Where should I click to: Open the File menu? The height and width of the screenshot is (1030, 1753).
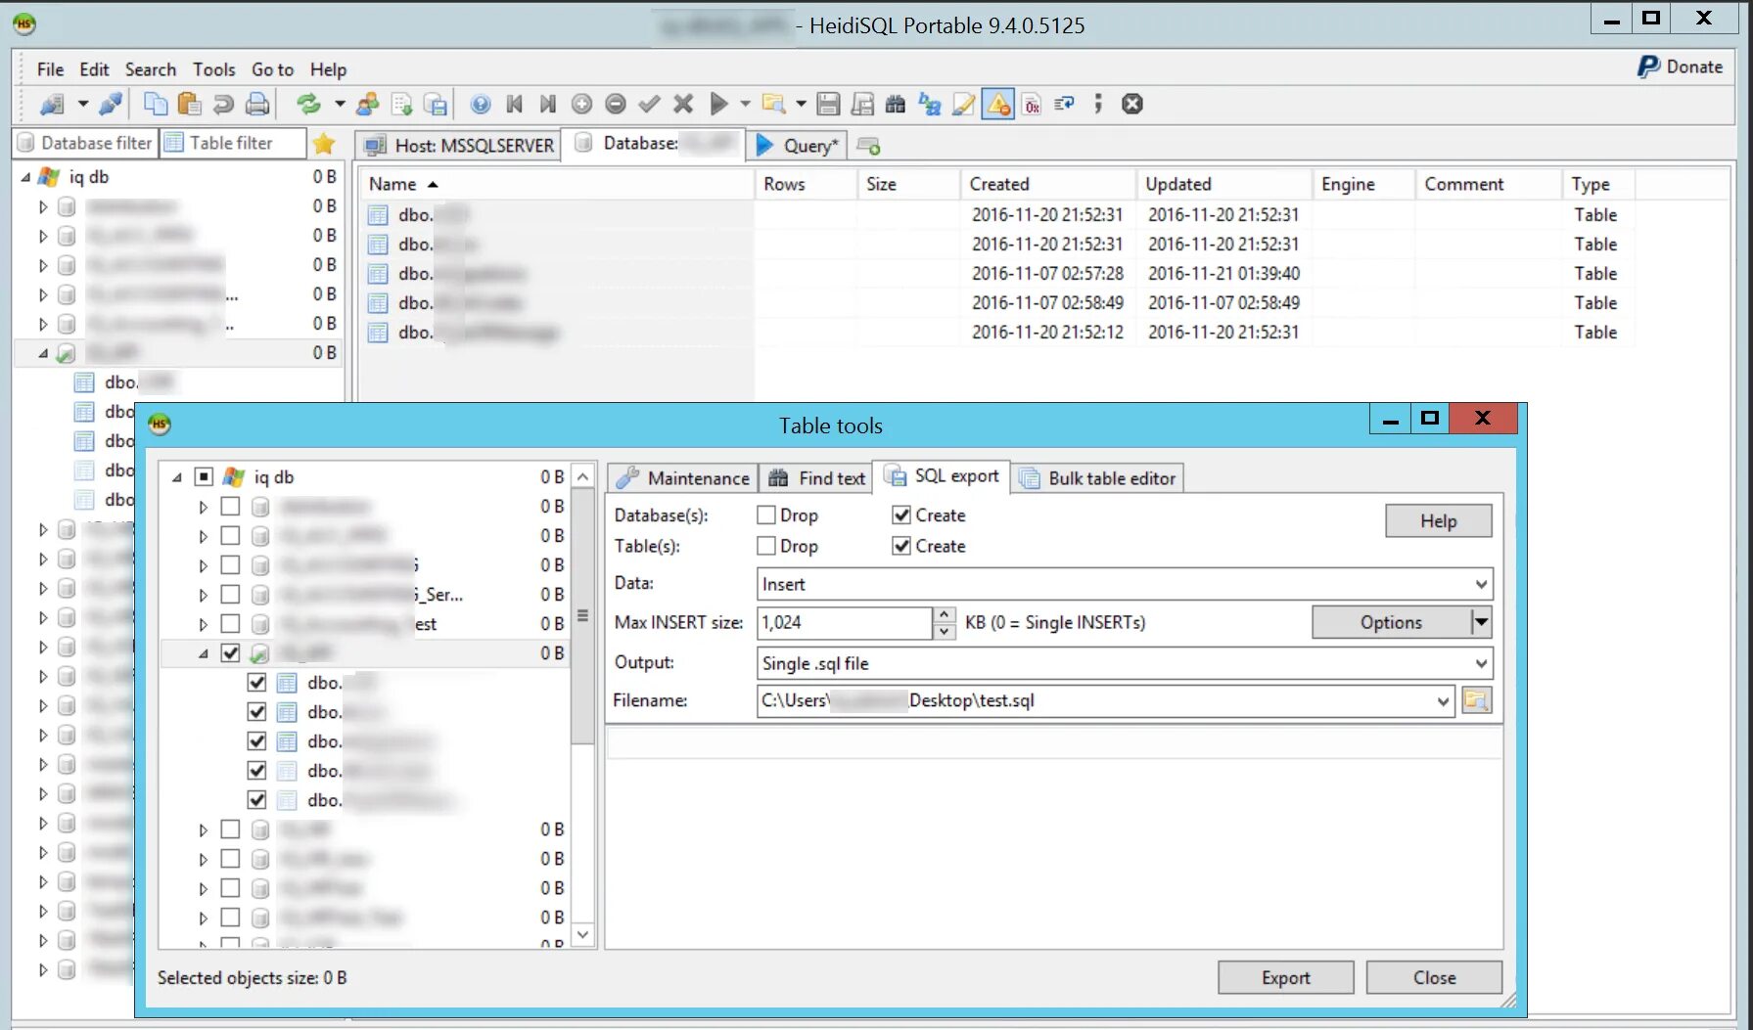[50, 69]
